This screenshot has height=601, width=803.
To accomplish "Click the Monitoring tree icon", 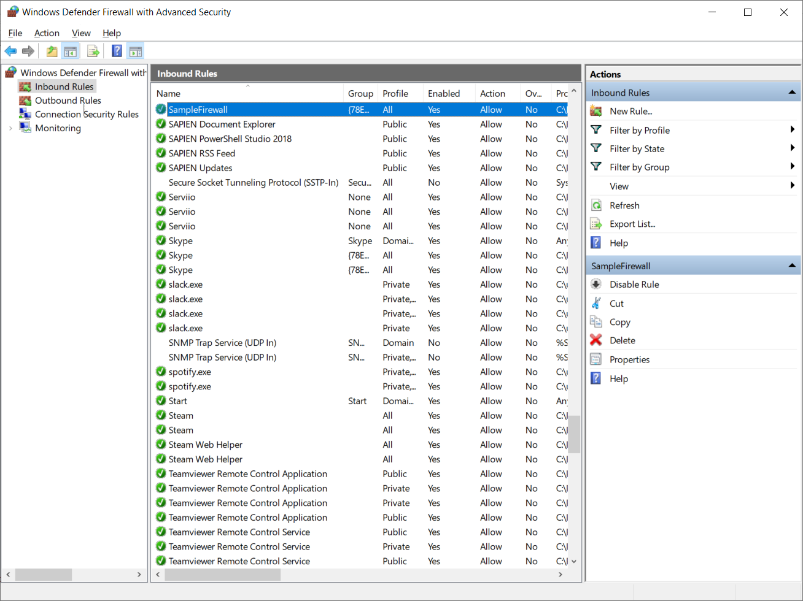I will [x=25, y=128].
